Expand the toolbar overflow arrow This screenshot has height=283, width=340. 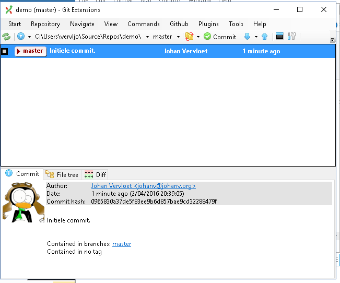tap(332, 40)
